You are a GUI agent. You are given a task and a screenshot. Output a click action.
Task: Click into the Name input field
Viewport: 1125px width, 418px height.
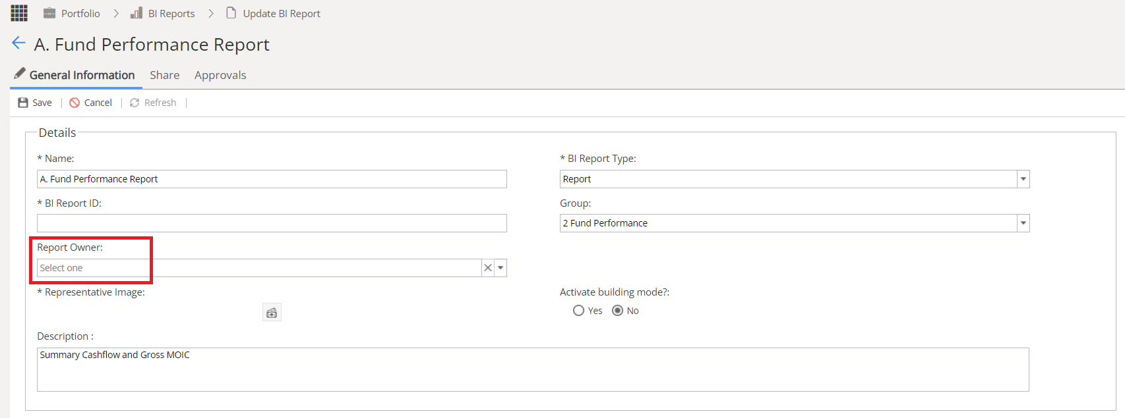click(272, 179)
